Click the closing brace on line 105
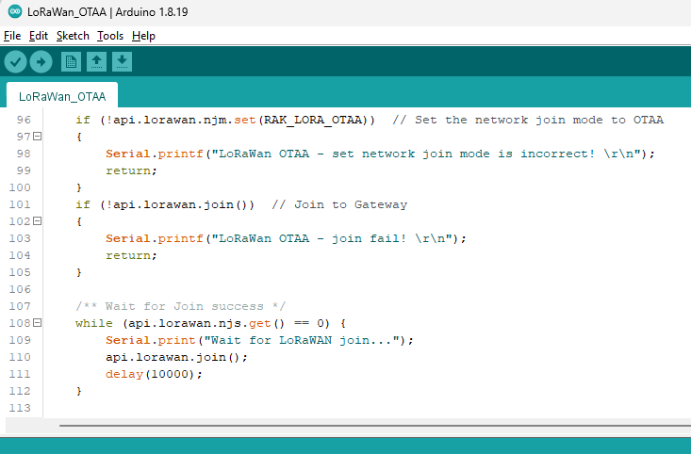The width and height of the screenshot is (691, 454). (x=79, y=272)
